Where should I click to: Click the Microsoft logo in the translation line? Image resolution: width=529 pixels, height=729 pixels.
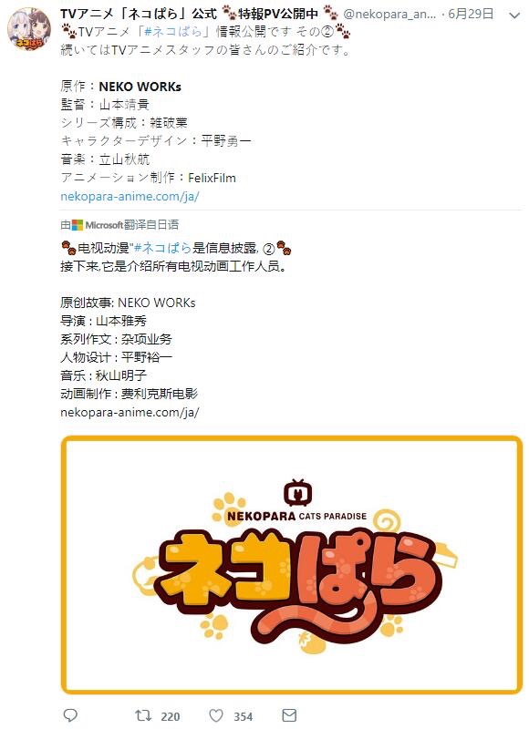tap(78, 225)
